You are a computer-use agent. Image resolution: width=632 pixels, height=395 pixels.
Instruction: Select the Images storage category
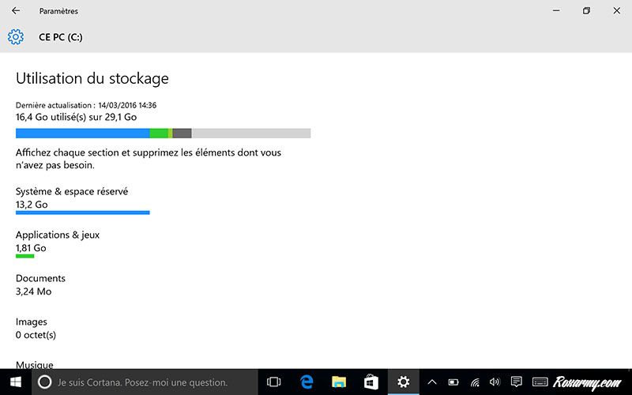click(36, 328)
